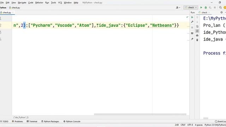This screenshot has width=226, height=127.
Task: Click the Pro_lan line in Run output
Action: point(215,25)
